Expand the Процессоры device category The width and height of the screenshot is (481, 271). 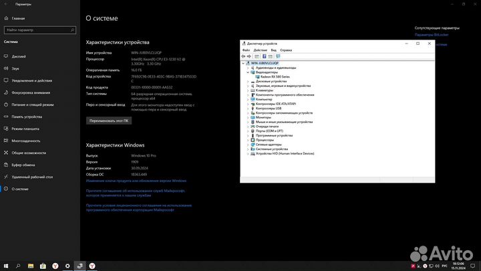[249, 140]
